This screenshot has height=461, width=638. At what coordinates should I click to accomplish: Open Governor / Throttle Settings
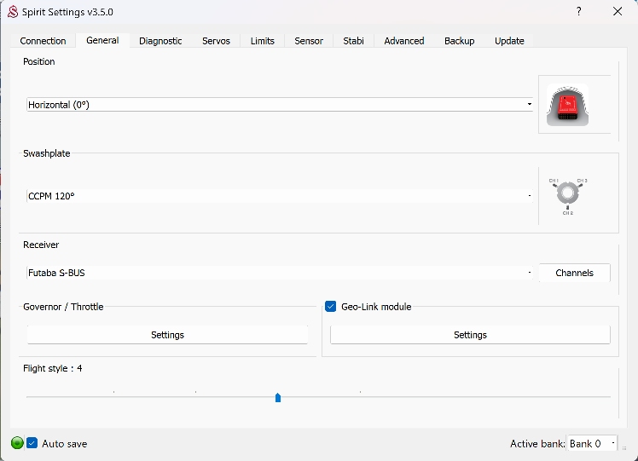pos(167,335)
